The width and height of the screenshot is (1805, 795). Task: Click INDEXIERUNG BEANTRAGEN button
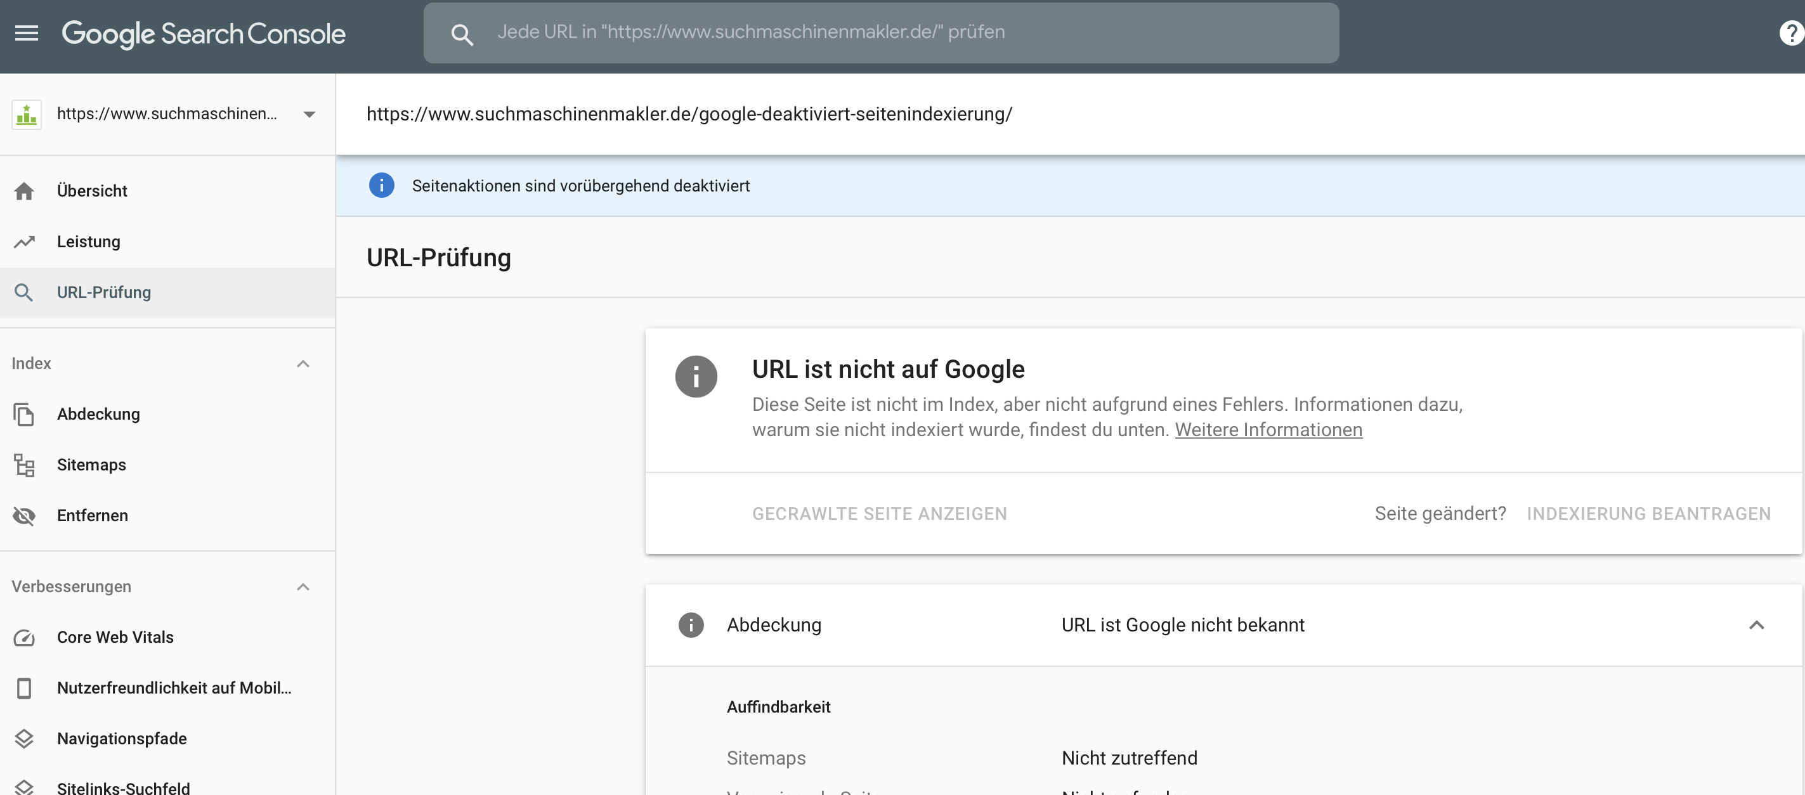1649,514
